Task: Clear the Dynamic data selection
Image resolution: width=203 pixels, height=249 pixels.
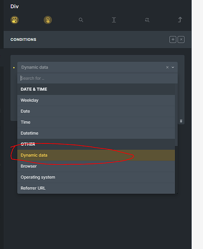Action: (x=167, y=67)
